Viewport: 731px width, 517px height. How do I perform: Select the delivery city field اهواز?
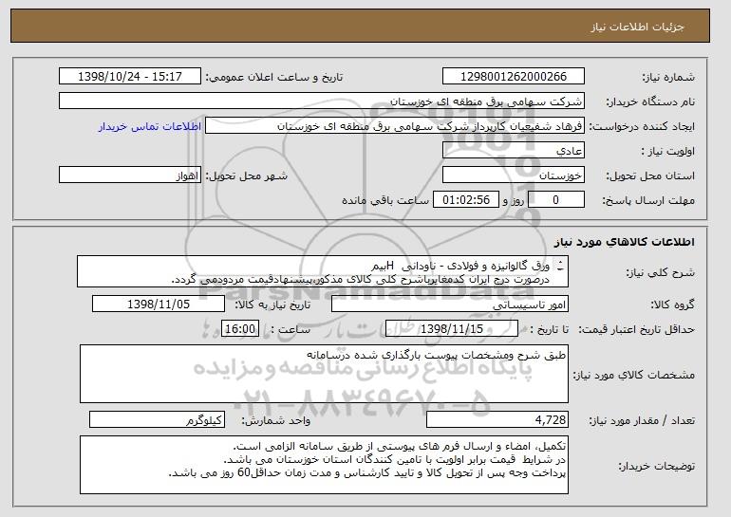point(130,175)
